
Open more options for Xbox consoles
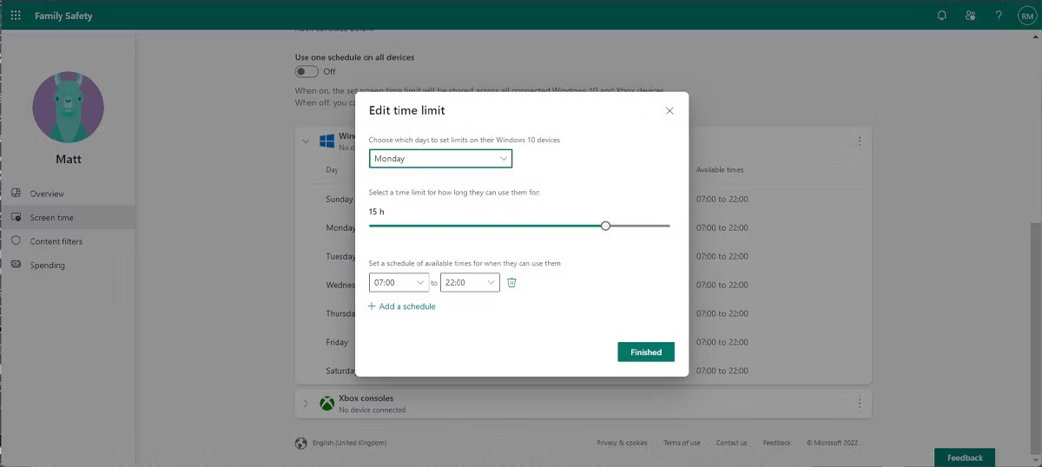(860, 403)
